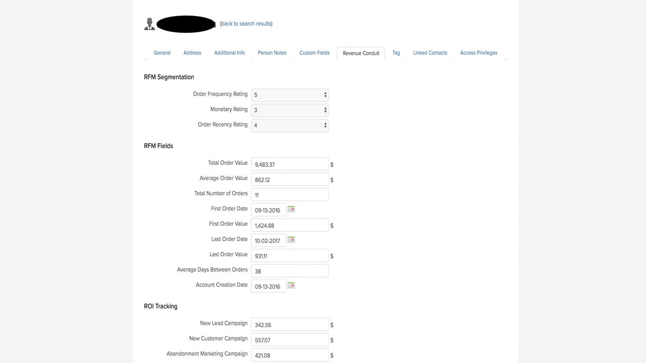The image size is (646, 363).
Task: Switch to the General tab
Action: (x=162, y=52)
